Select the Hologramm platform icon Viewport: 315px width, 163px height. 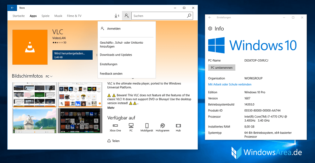click(x=163, y=126)
